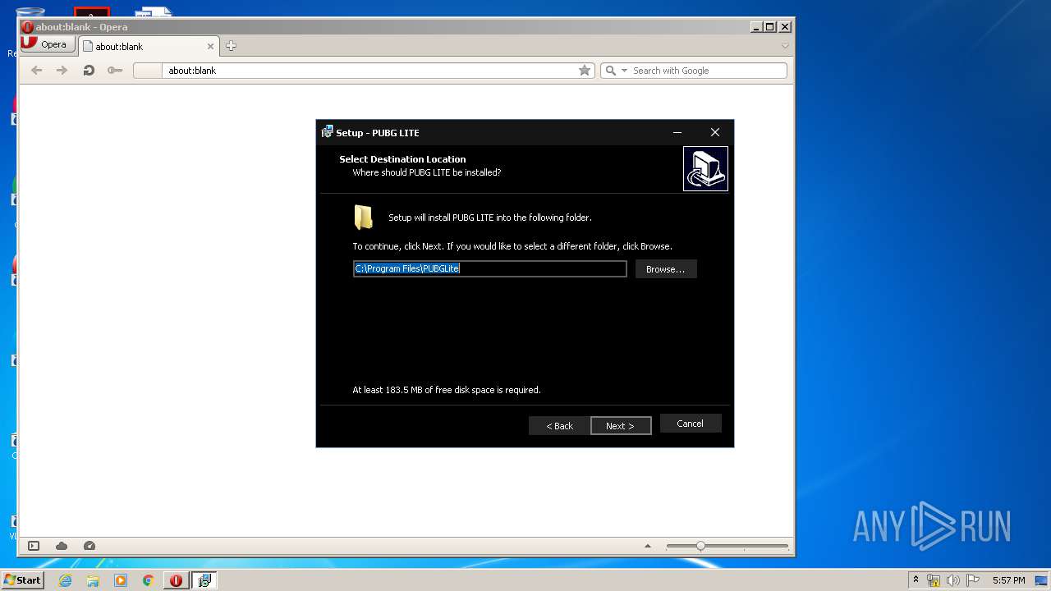This screenshot has width=1051, height=591.
Task: Open Browse to choose another folder
Action: [665, 269]
